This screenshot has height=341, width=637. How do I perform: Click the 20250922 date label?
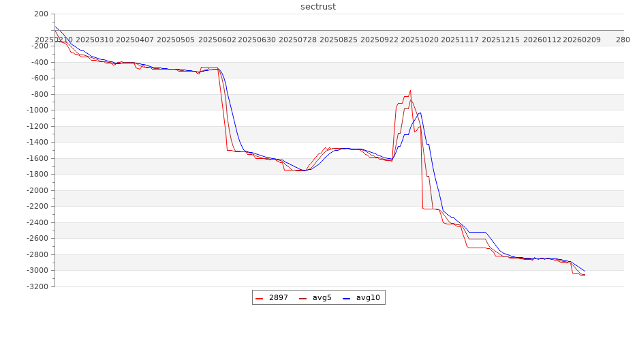pyautogui.click(x=379, y=40)
